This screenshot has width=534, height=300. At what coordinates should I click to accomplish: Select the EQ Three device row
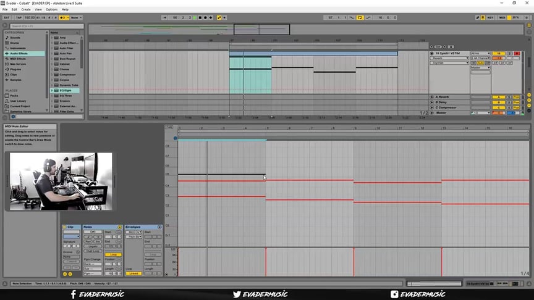(65, 96)
